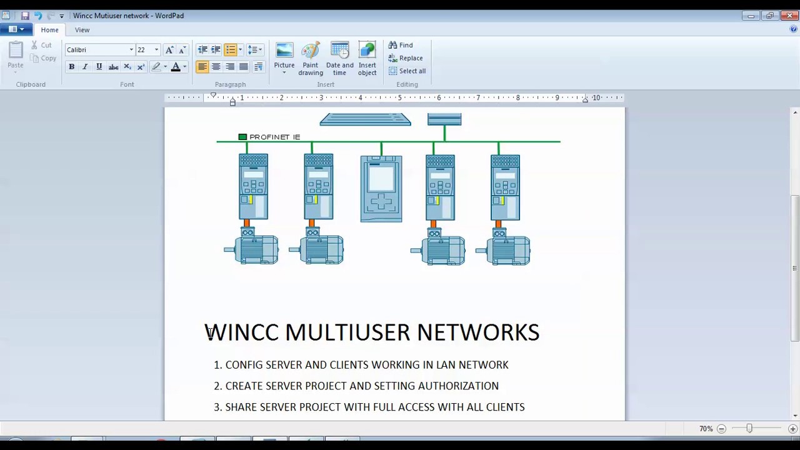Open the font family dropdown arrow
Viewport: 800px width, 450px height.
click(131, 50)
